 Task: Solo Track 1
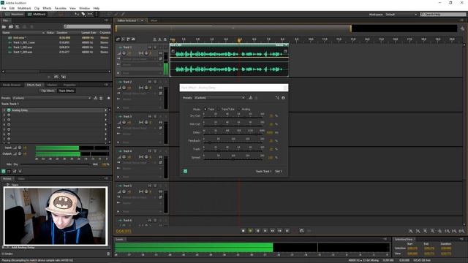155,47
